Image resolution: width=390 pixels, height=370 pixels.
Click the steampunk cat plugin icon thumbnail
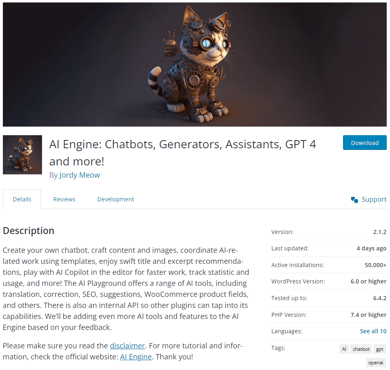[x=22, y=155]
